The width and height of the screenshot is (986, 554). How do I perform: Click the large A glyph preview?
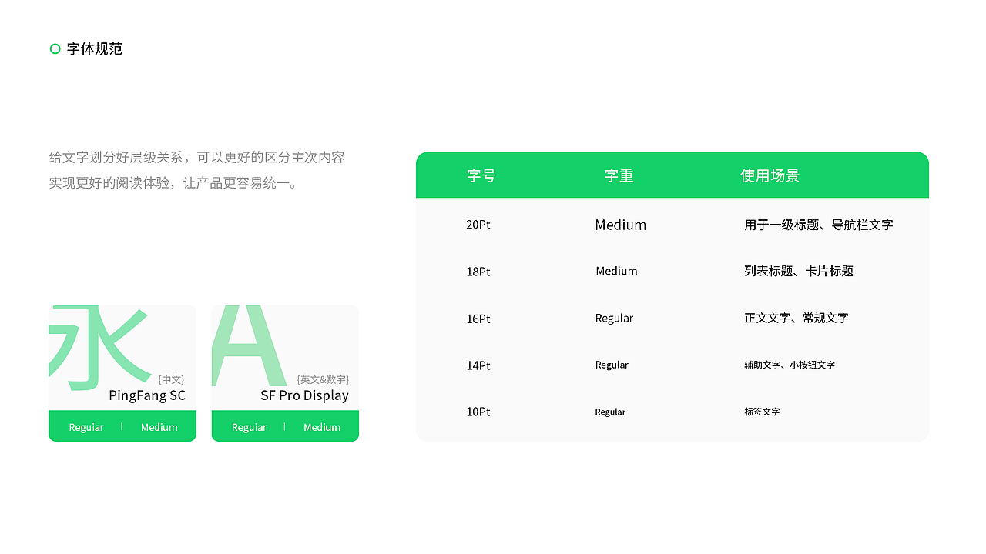(248, 345)
